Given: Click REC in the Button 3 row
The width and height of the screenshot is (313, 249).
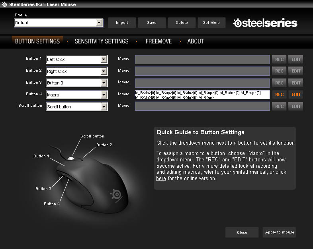Looking at the screenshot, I should coord(279,83).
